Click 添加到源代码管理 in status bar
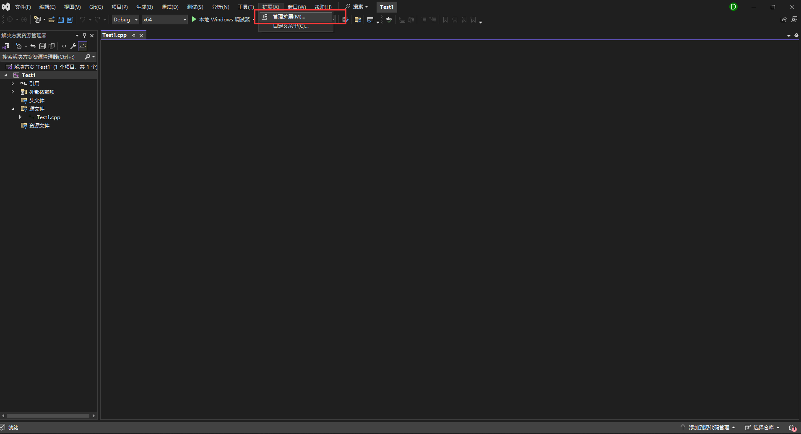801x434 pixels. point(708,427)
